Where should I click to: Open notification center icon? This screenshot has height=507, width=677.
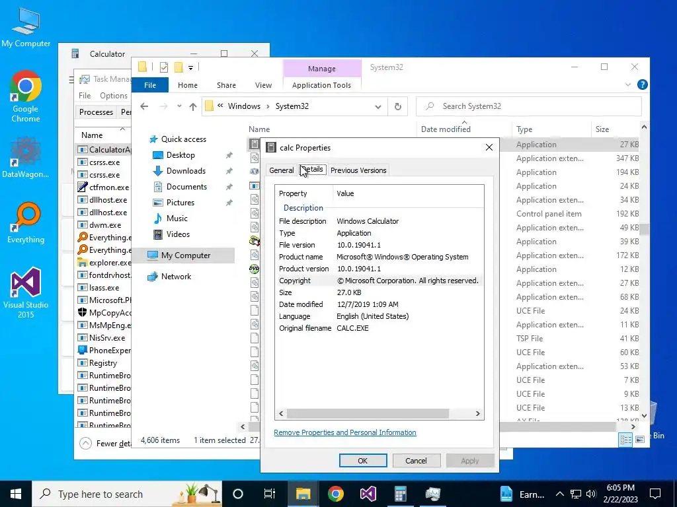click(x=655, y=494)
